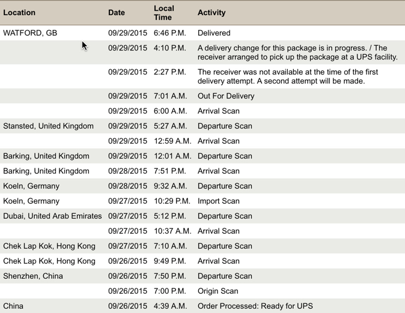Click the receiver was not available message
Image resolution: width=405 pixels, height=313 pixels.
coord(288,76)
